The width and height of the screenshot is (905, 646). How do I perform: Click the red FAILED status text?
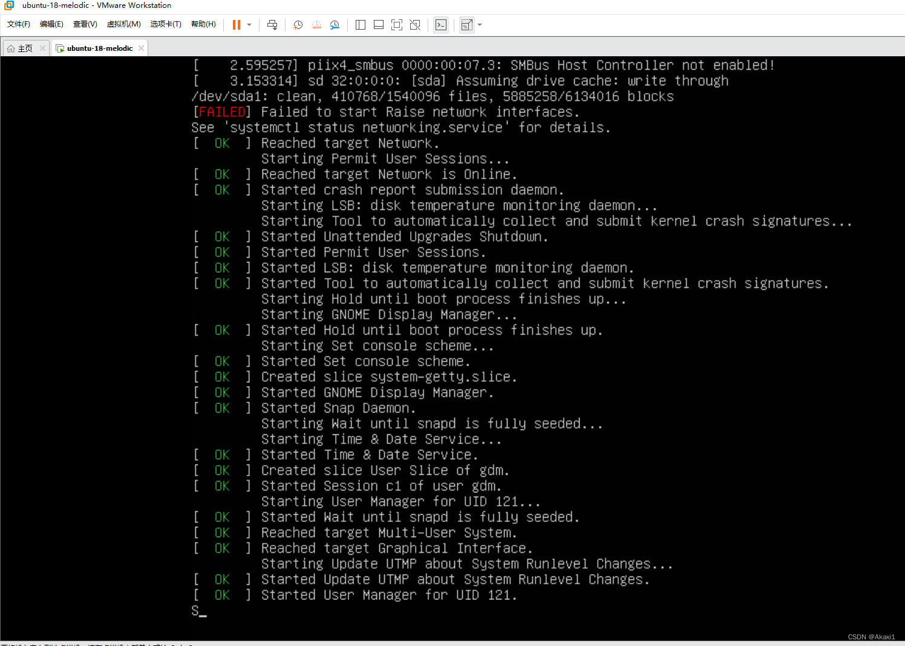pos(222,112)
